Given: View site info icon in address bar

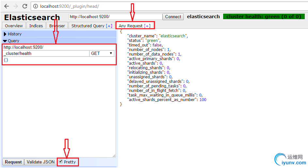Looking at the screenshot, I should 36,6.
